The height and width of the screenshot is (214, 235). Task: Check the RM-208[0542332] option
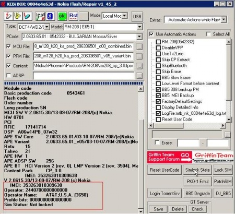[158, 42]
